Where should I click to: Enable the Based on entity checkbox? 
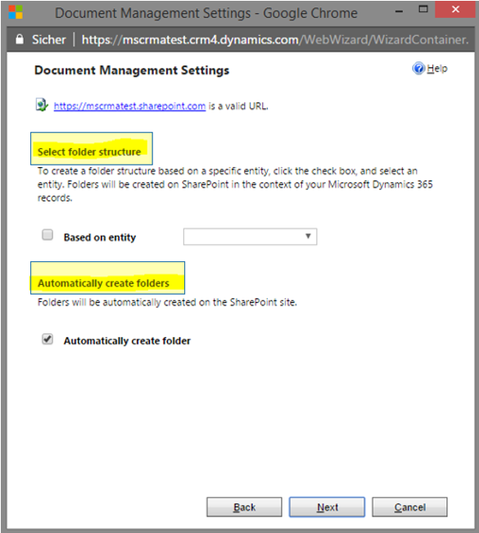[47, 235]
